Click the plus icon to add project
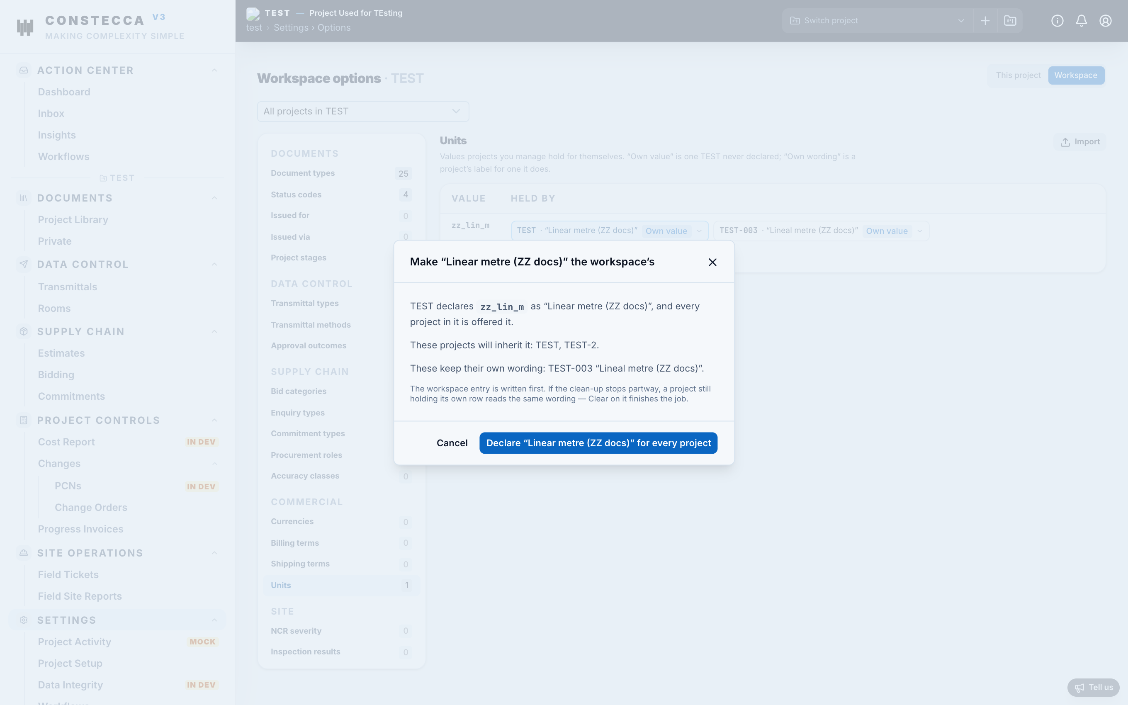Screen dimensions: 1128x705 [x=985, y=20]
